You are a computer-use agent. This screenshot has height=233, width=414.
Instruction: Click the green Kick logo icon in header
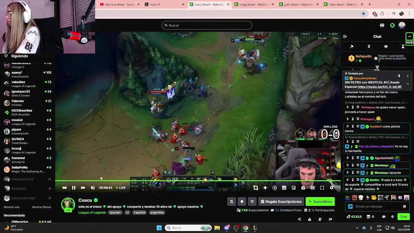[x=392, y=25]
